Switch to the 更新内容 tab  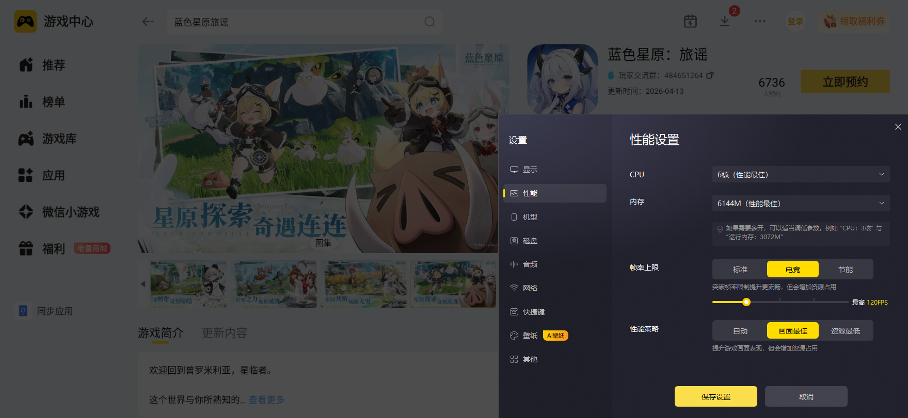tap(225, 333)
